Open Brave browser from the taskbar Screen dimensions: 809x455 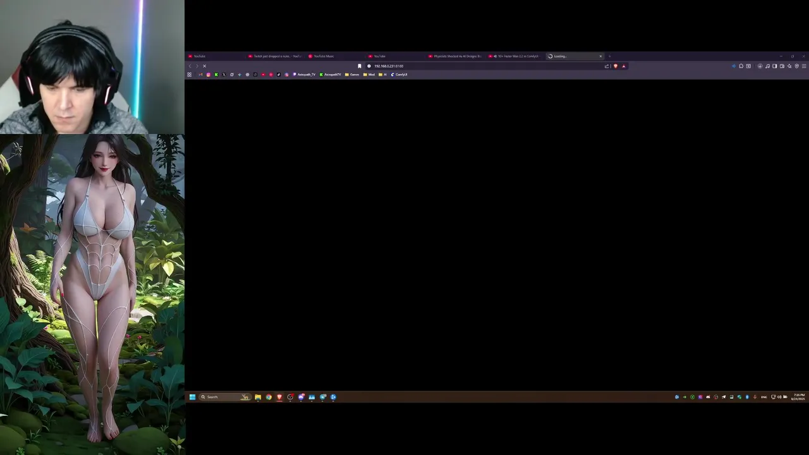(279, 397)
